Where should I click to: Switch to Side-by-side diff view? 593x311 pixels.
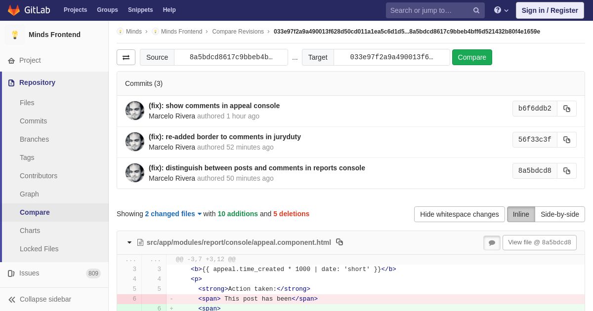click(560, 214)
